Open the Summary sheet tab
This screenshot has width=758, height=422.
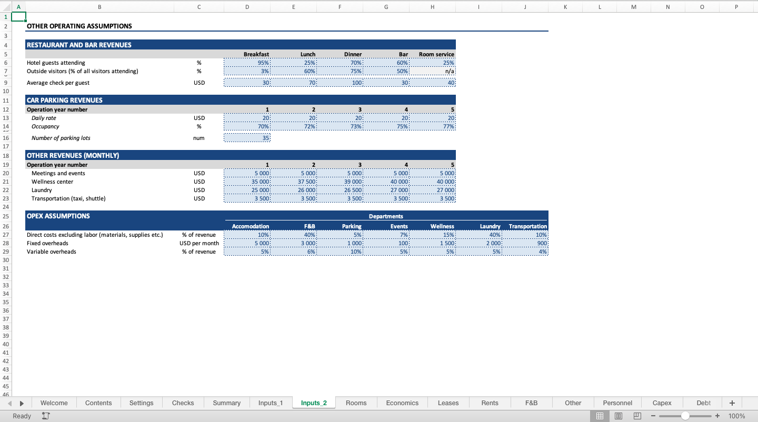226,403
